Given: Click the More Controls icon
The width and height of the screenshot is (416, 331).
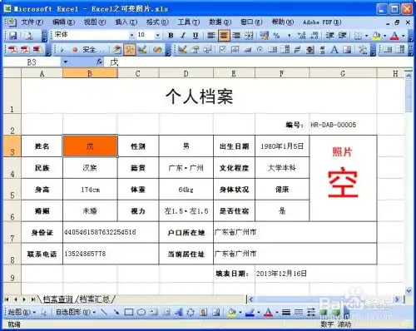Looking at the screenshot, I should tap(363, 50).
